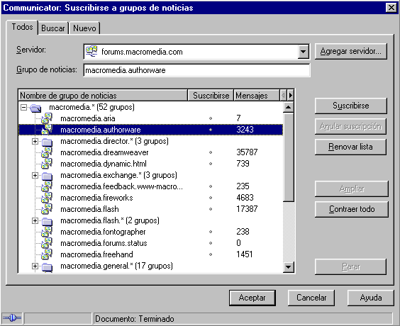Screen dimensions: 400x326
Task: Click the open macromedia.* root folder icon
Action: pyautogui.click(x=35, y=108)
